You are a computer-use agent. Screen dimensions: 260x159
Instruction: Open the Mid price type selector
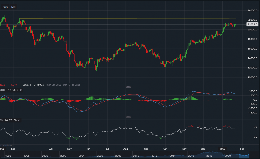(14, 7)
